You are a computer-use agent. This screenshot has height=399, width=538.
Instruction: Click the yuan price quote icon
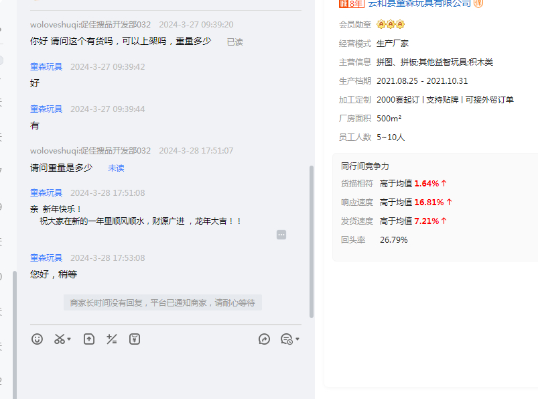135,339
